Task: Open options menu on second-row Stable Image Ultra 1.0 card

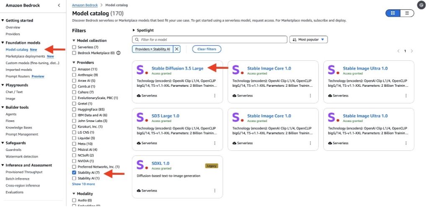Action: tap(406, 143)
